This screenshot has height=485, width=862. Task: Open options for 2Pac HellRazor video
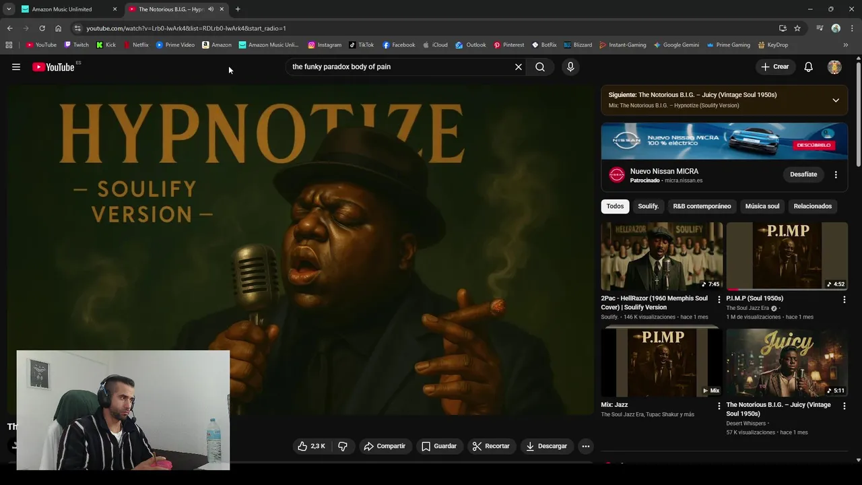tap(719, 299)
